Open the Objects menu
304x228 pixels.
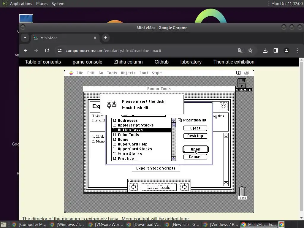(x=128, y=73)
